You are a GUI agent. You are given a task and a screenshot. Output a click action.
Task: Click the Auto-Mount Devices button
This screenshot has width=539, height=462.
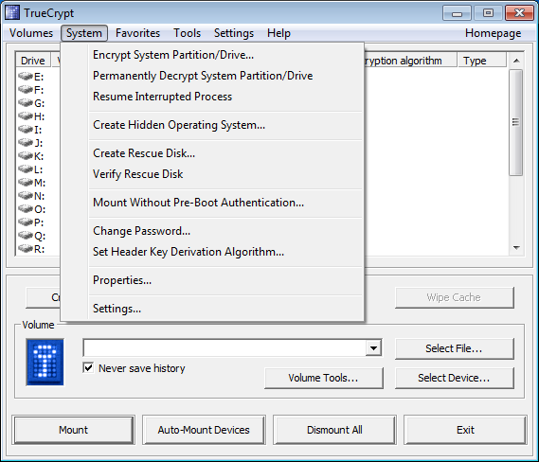[x=204, y=430]
